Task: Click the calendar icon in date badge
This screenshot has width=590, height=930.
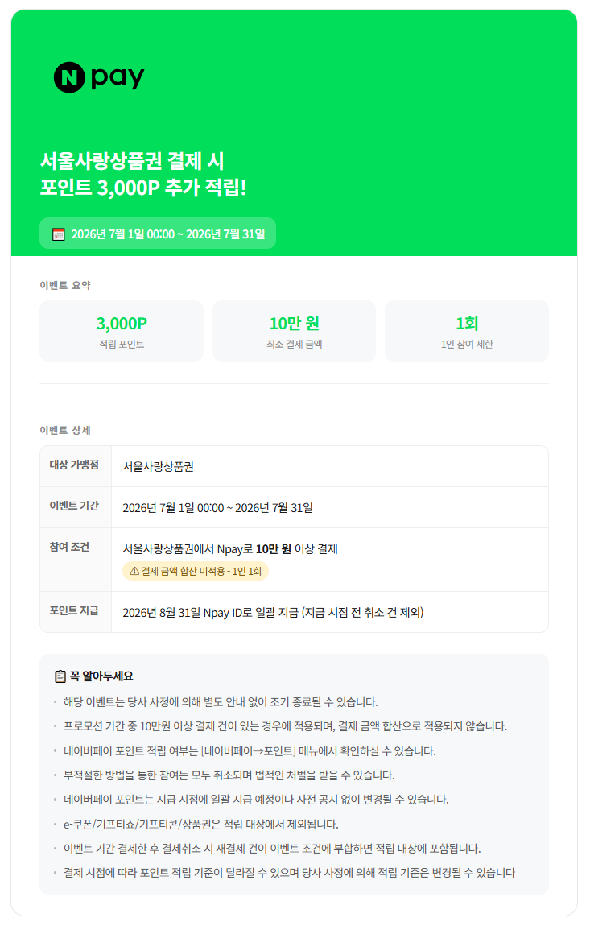Action: click(x=58, y=234)
